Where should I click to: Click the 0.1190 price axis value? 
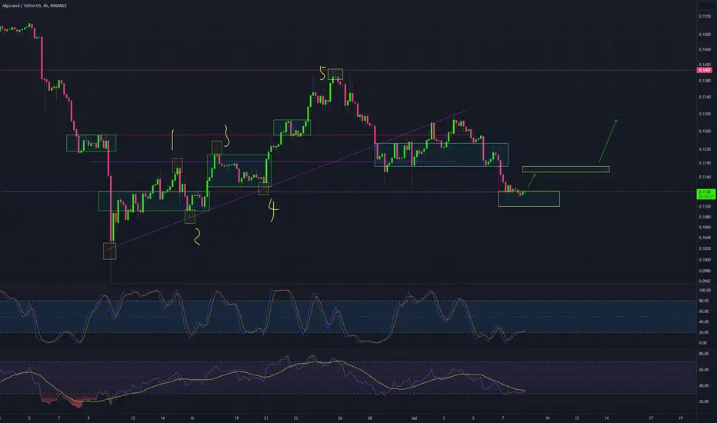point(705,163)
